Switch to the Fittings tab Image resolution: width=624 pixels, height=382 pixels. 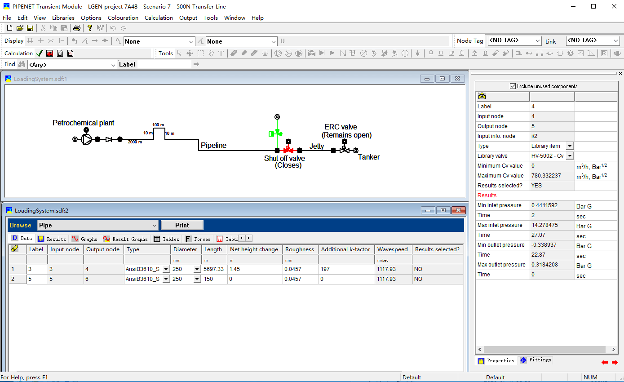tap(535, 360)
